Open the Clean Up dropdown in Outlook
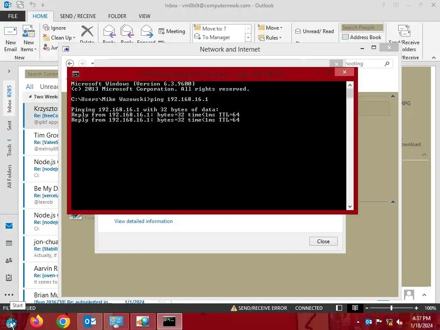Image resolution: width=440 pixels, height=330 pixels. click(59, 38)
